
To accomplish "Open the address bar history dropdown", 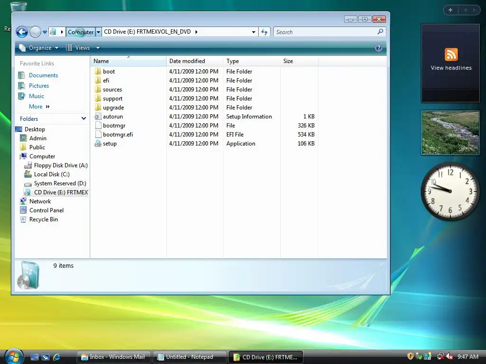I will tap(253, 32).
